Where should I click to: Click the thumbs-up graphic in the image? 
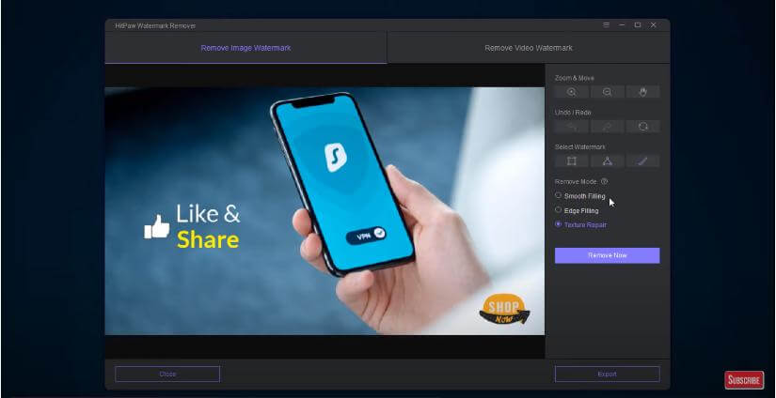pyautogui.click(x=157, y=226)
